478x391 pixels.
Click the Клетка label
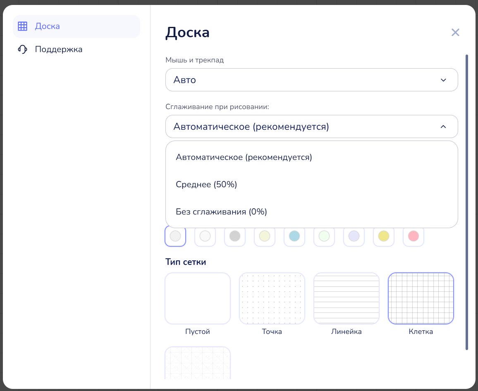click(421, 331)
